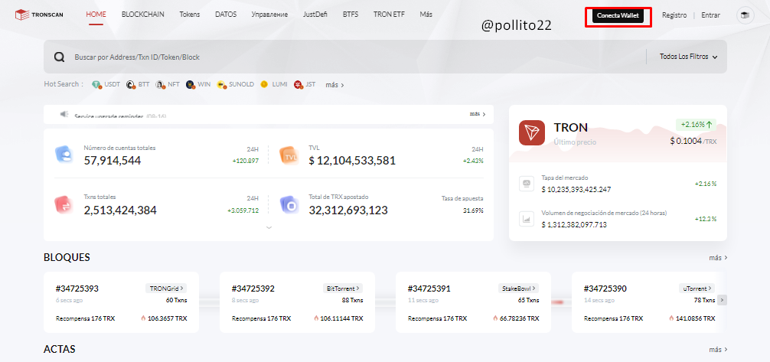Click the $ 12,104,533,581 TVL value
The width and height of the screenshot is (770, 362).
pos(352,160)
